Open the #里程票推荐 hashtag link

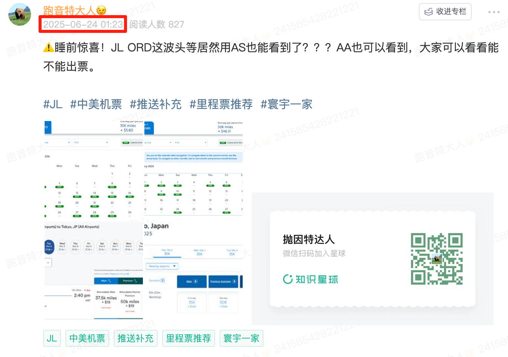pyautogui.click(x=221, y=104)
